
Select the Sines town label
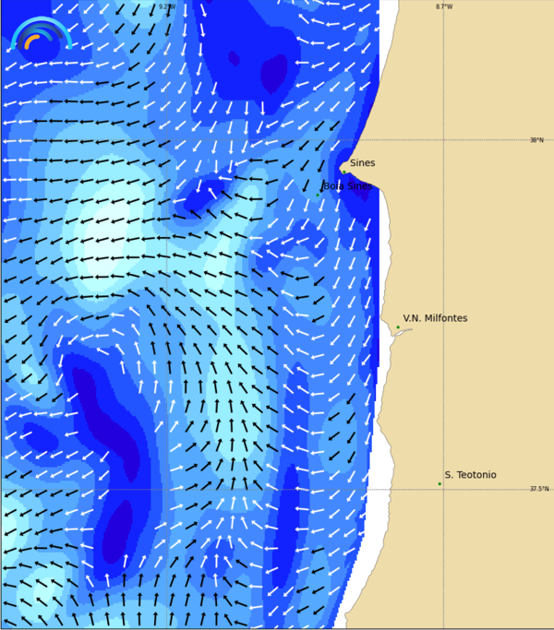(x=362, y=163)
